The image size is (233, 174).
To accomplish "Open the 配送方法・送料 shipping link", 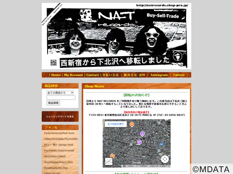I will point(135,75).
